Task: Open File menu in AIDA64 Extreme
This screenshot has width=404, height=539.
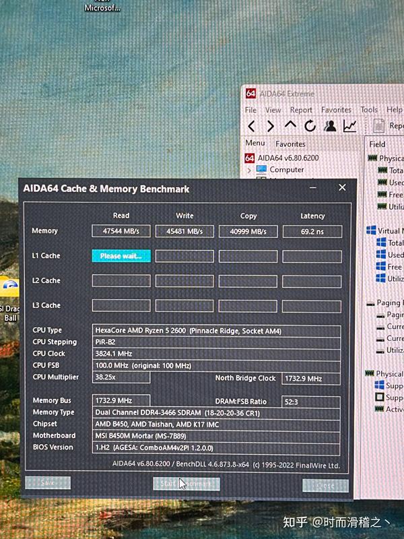Action: [x=250, y=110]
